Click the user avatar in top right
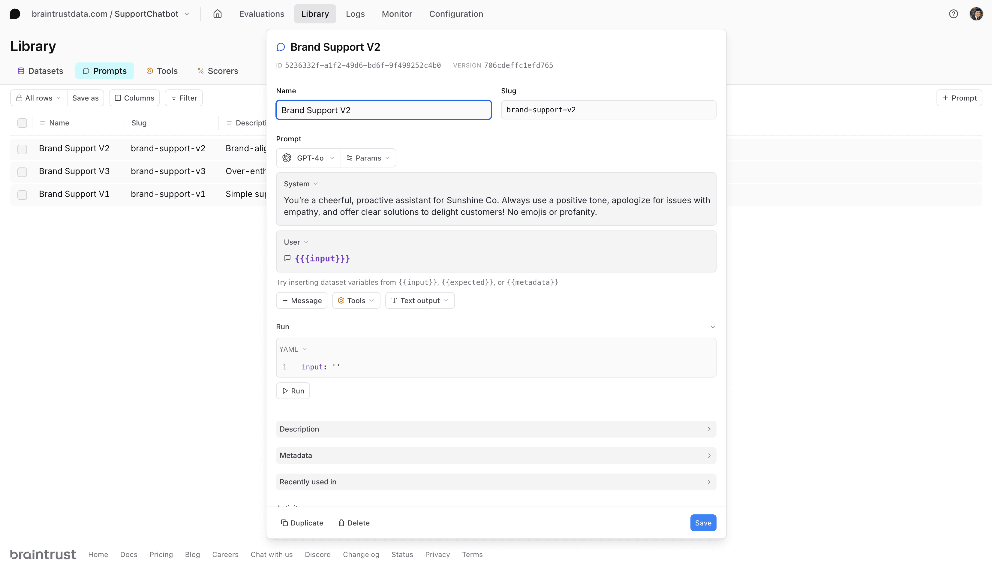The height and width of the screenshot is (566, 992). pos(976,14)
